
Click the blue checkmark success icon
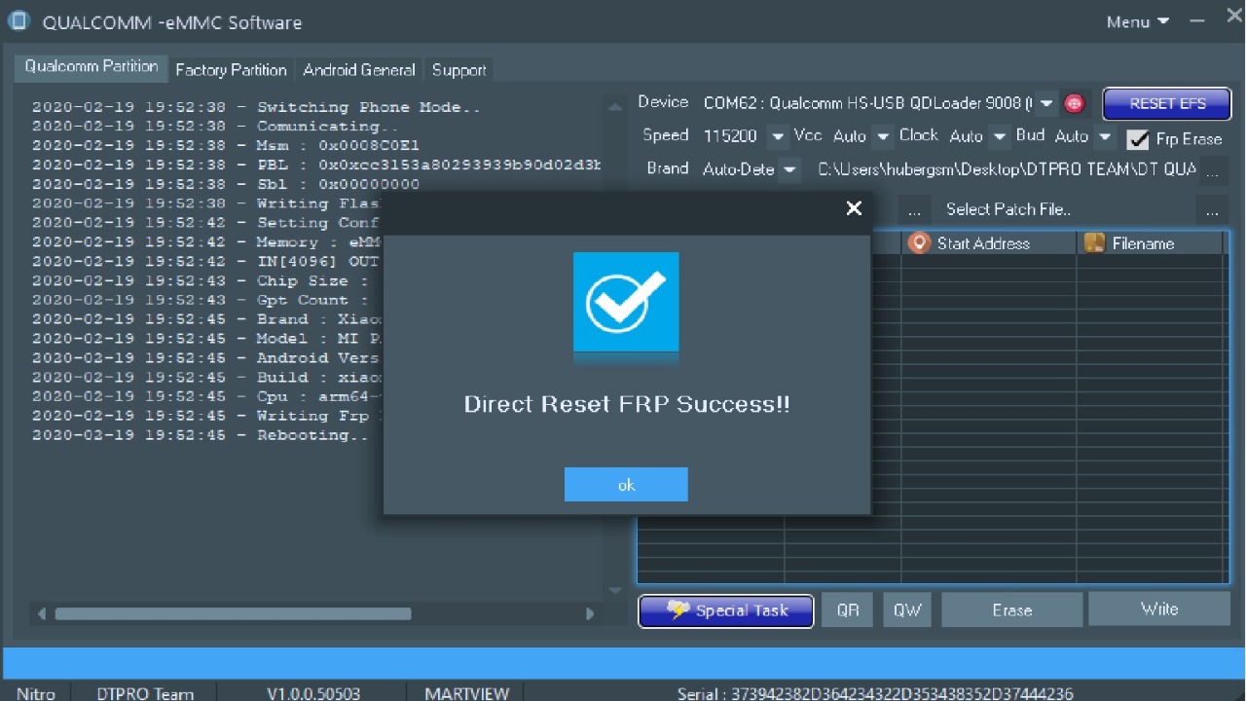pyautogui.click(x=626, y=302)
